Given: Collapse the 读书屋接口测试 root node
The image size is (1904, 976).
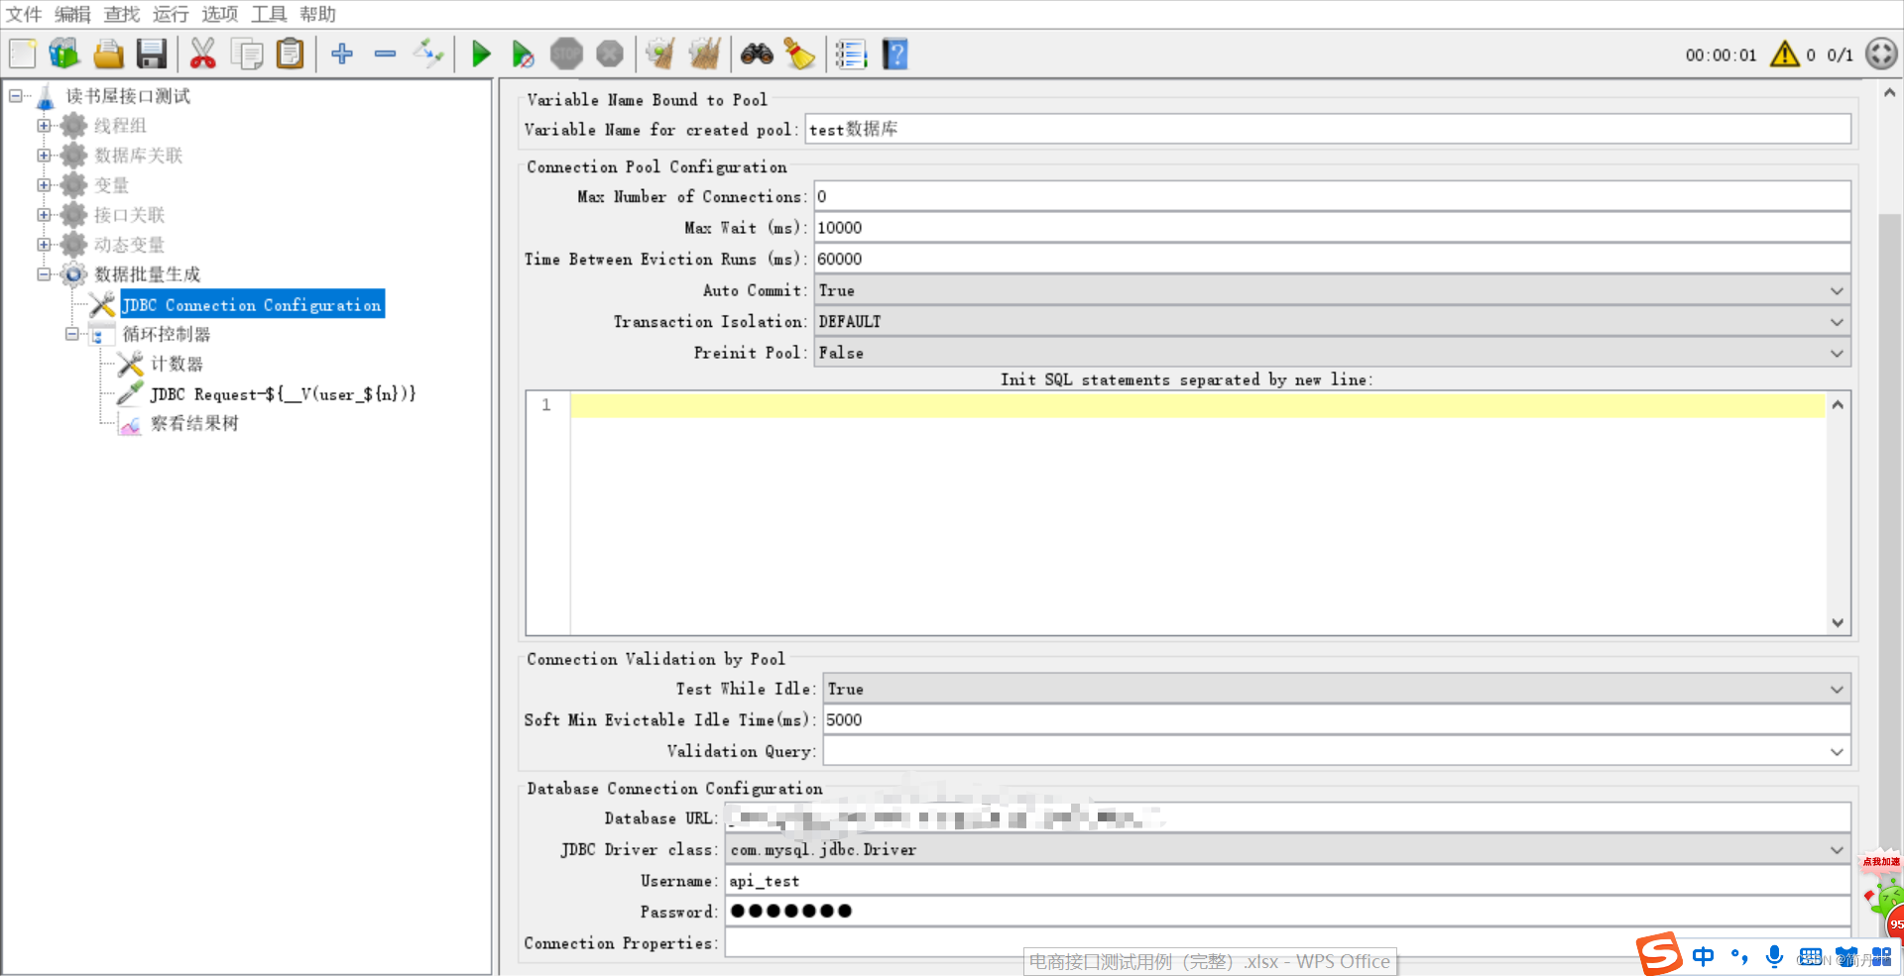Looking at the screenshot, I should (x=16, y=96).
